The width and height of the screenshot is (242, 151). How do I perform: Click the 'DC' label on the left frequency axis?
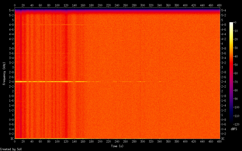point(12,139)
